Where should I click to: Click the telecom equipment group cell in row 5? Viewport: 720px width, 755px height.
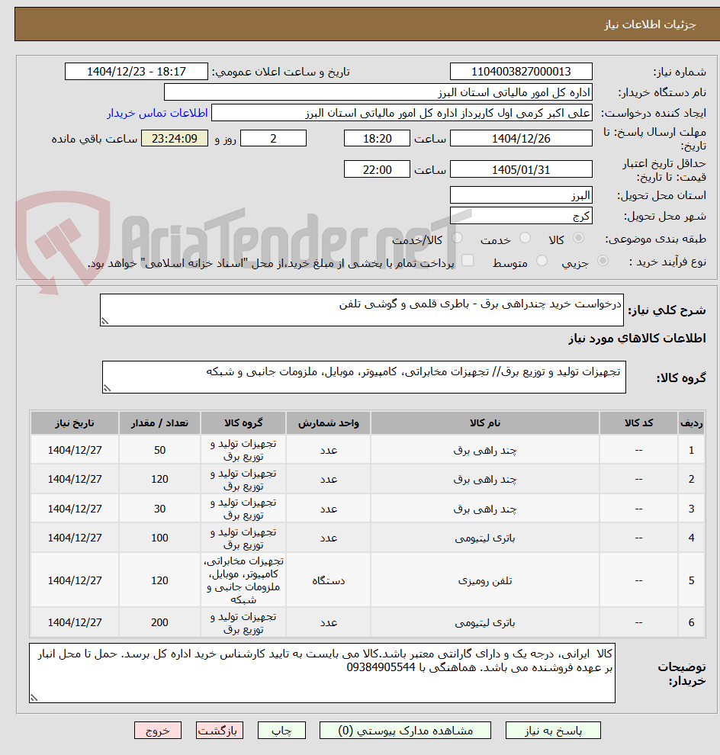click(243, 580)
